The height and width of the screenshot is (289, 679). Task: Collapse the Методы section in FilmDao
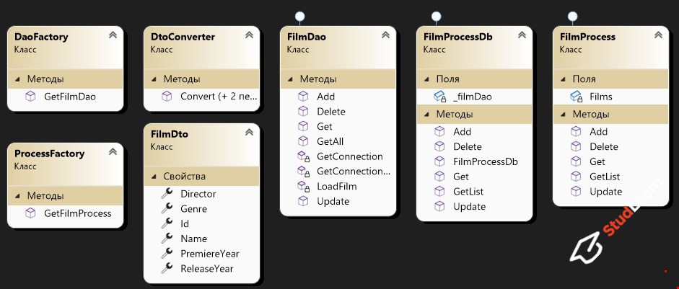pos(290,79)
